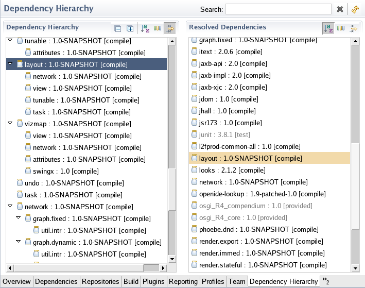Collapse the layout : 1.0-SNAPSHOT tree node

pyautogui.click(x=11, y=64)
